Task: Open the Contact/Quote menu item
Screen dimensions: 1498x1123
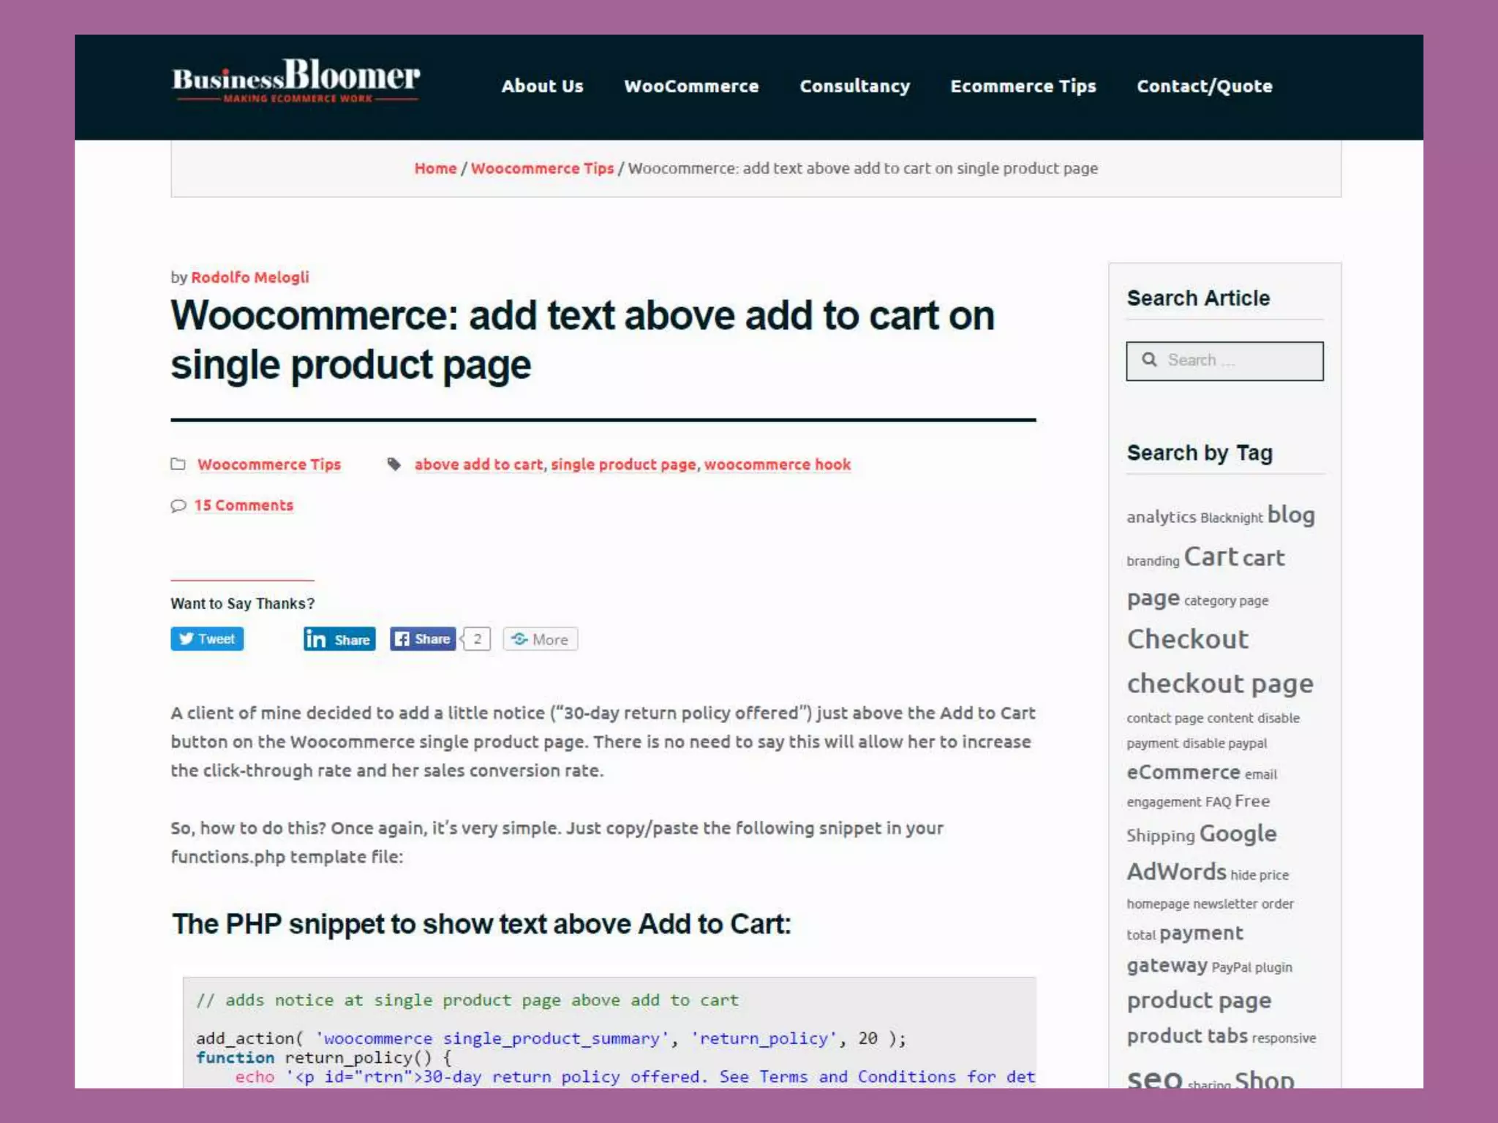Action: (1204, 86)
